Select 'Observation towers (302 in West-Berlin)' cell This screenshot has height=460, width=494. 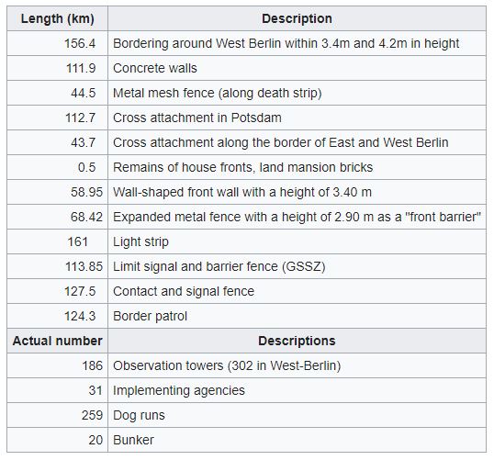coord(297,365)
